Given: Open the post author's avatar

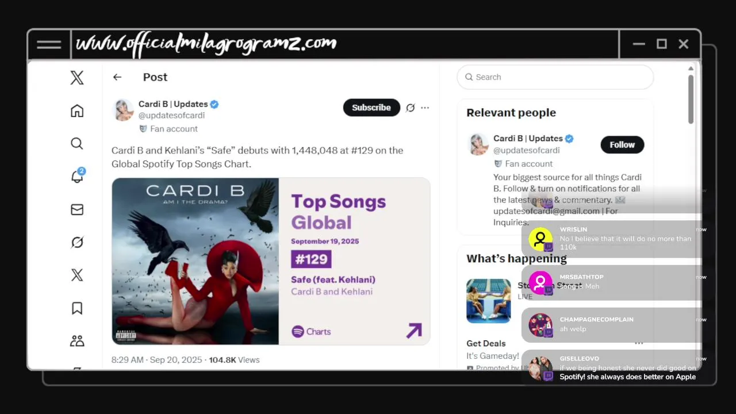Looking at the screenshot, I should 122,110.
